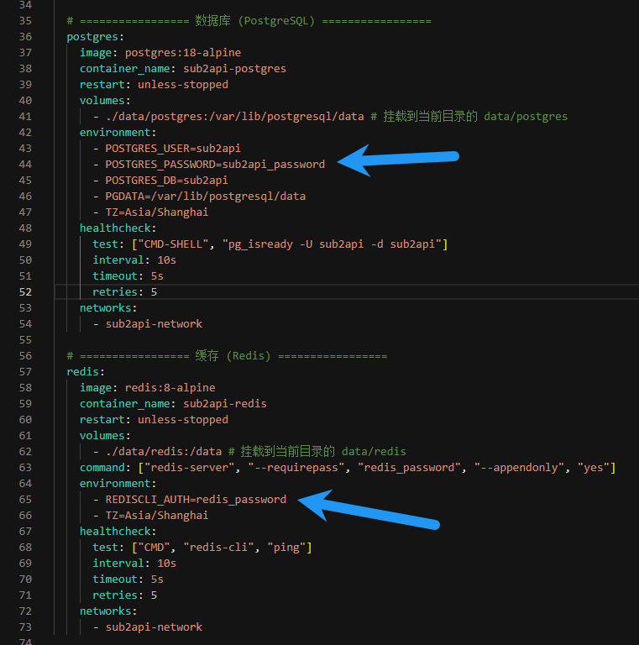This screenshot has width=639, height=645.
Task: Click the top-level "redis:" service key
Action: pyautogui.click(x=84, y=371)
